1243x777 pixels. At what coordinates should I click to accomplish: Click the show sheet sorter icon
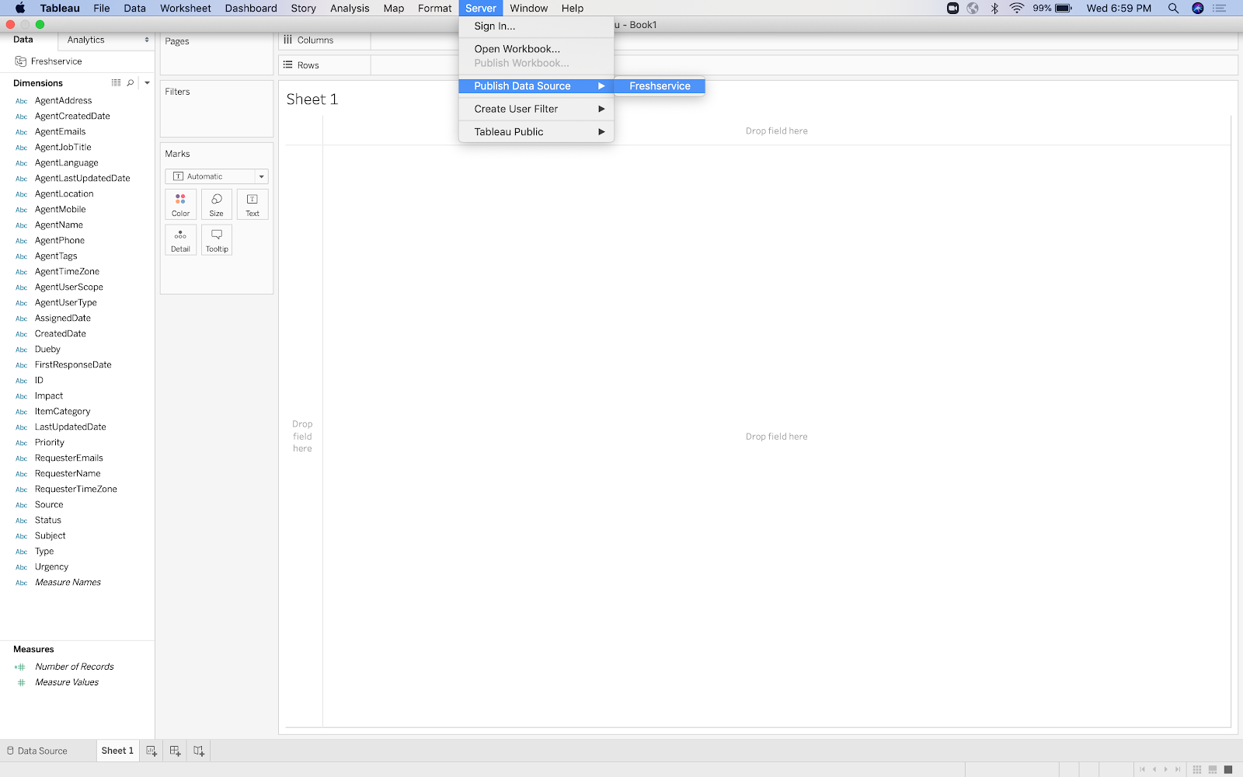click(1197, 769)
